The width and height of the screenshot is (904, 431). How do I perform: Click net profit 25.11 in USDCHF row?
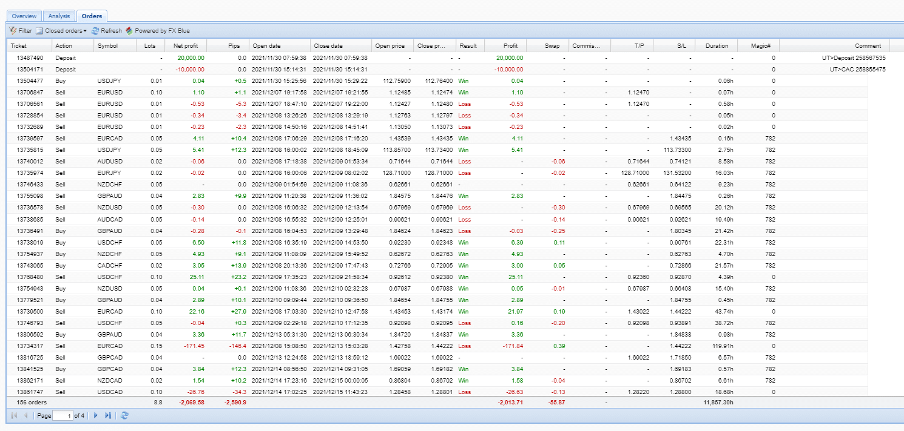point(197,277)
